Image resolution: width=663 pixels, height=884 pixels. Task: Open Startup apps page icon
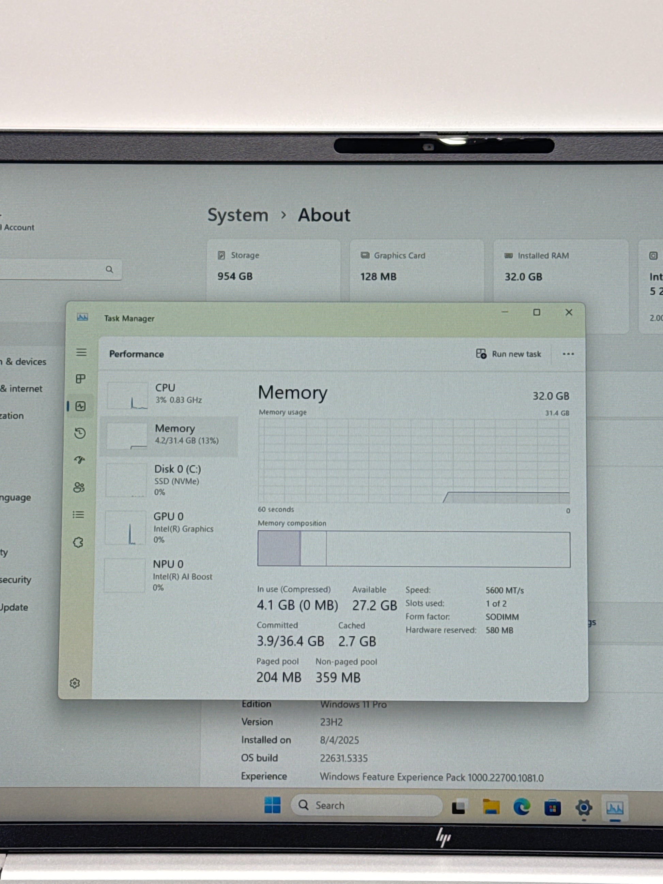coord(79,460)
